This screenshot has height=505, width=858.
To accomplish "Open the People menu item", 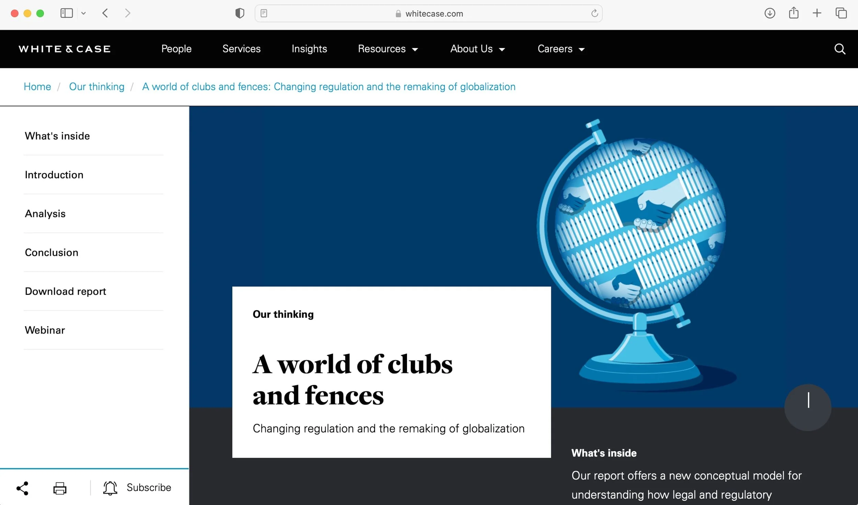I will (176, 49).
